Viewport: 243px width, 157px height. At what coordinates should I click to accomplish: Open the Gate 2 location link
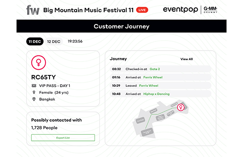point(155,69)
